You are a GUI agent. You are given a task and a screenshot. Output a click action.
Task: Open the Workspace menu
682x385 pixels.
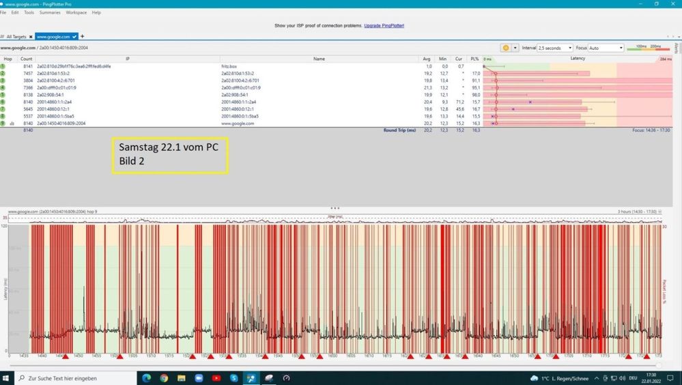pyautogui.click(x=76, y=12)
